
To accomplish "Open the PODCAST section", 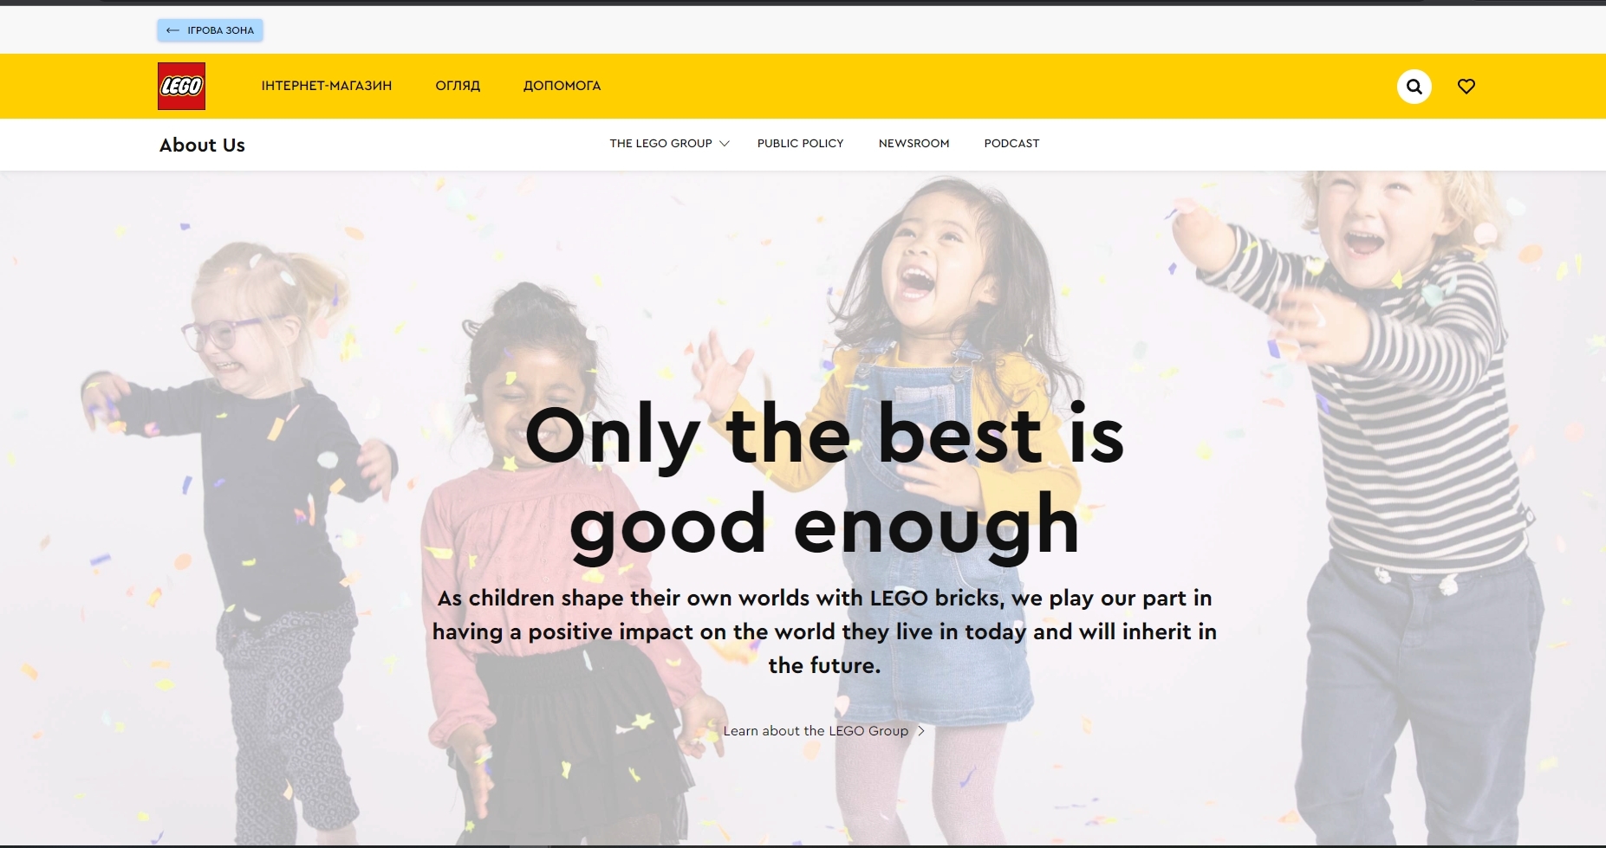I will (1011, 144).
